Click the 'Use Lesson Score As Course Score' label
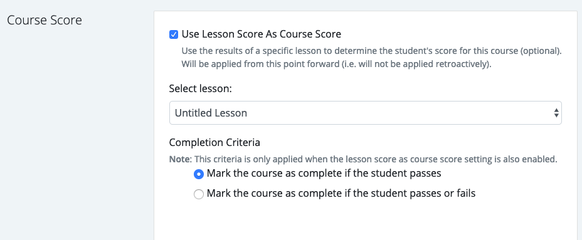Viewport: 582px width, 240px height. coord(261,34)
